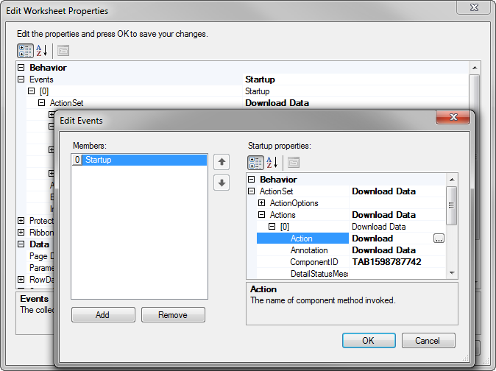This screenshot has height=371, width=496.
Task: Click Download Data value of ActionSet in Edit Events
Action: coord(383,191)
